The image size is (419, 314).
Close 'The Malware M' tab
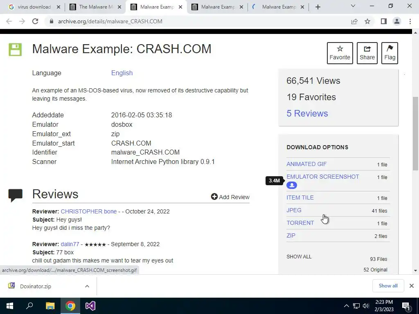point(119,7)
